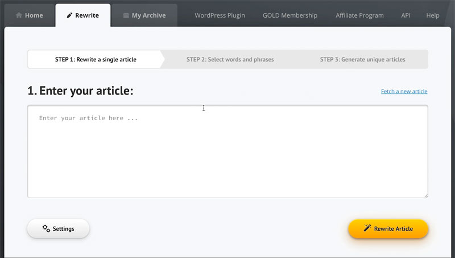This screenshot has height=258, width=455.
Task: Click the gears icon on Settings button
Action: 46,228
